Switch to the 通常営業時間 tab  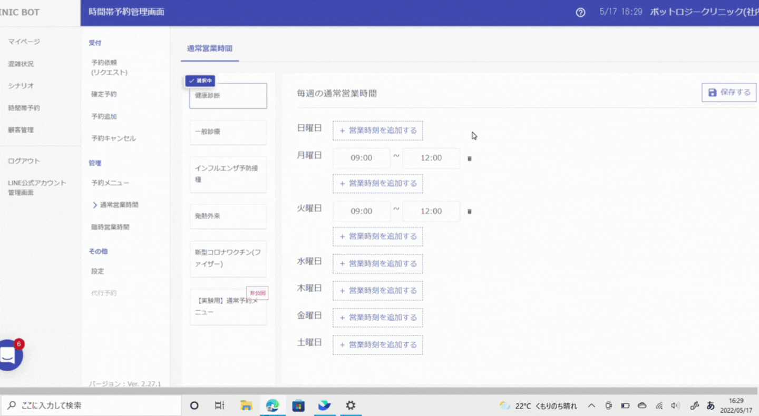point(209,48)
